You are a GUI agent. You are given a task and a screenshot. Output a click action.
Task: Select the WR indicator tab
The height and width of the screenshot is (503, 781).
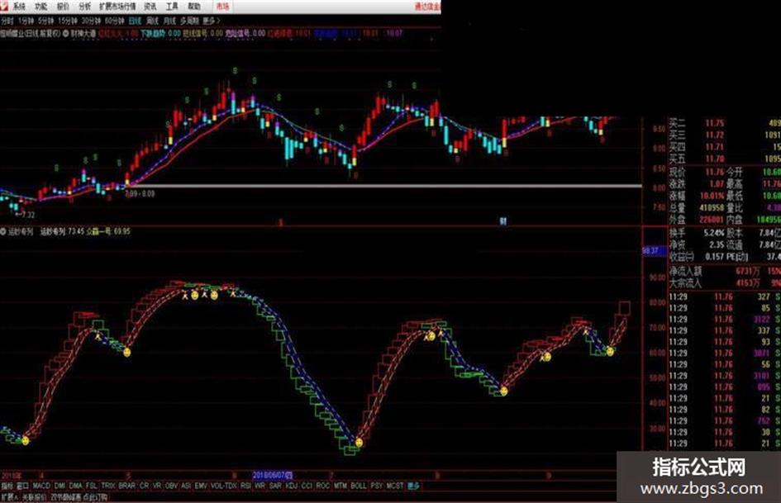[260, 486]
